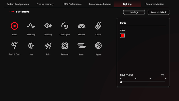Click the Basic Effects heading
The width and height of the screenshot is (179, 101).
(23, 12)
